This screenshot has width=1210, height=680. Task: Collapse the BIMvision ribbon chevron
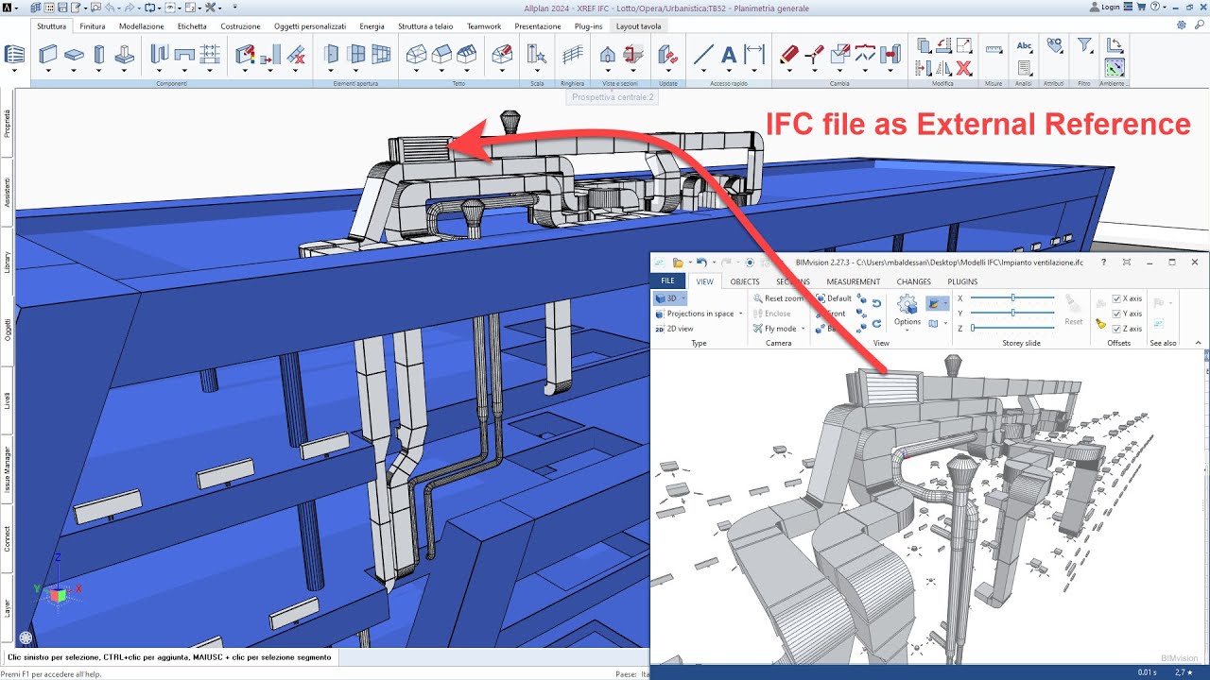tap(1198, 344)
